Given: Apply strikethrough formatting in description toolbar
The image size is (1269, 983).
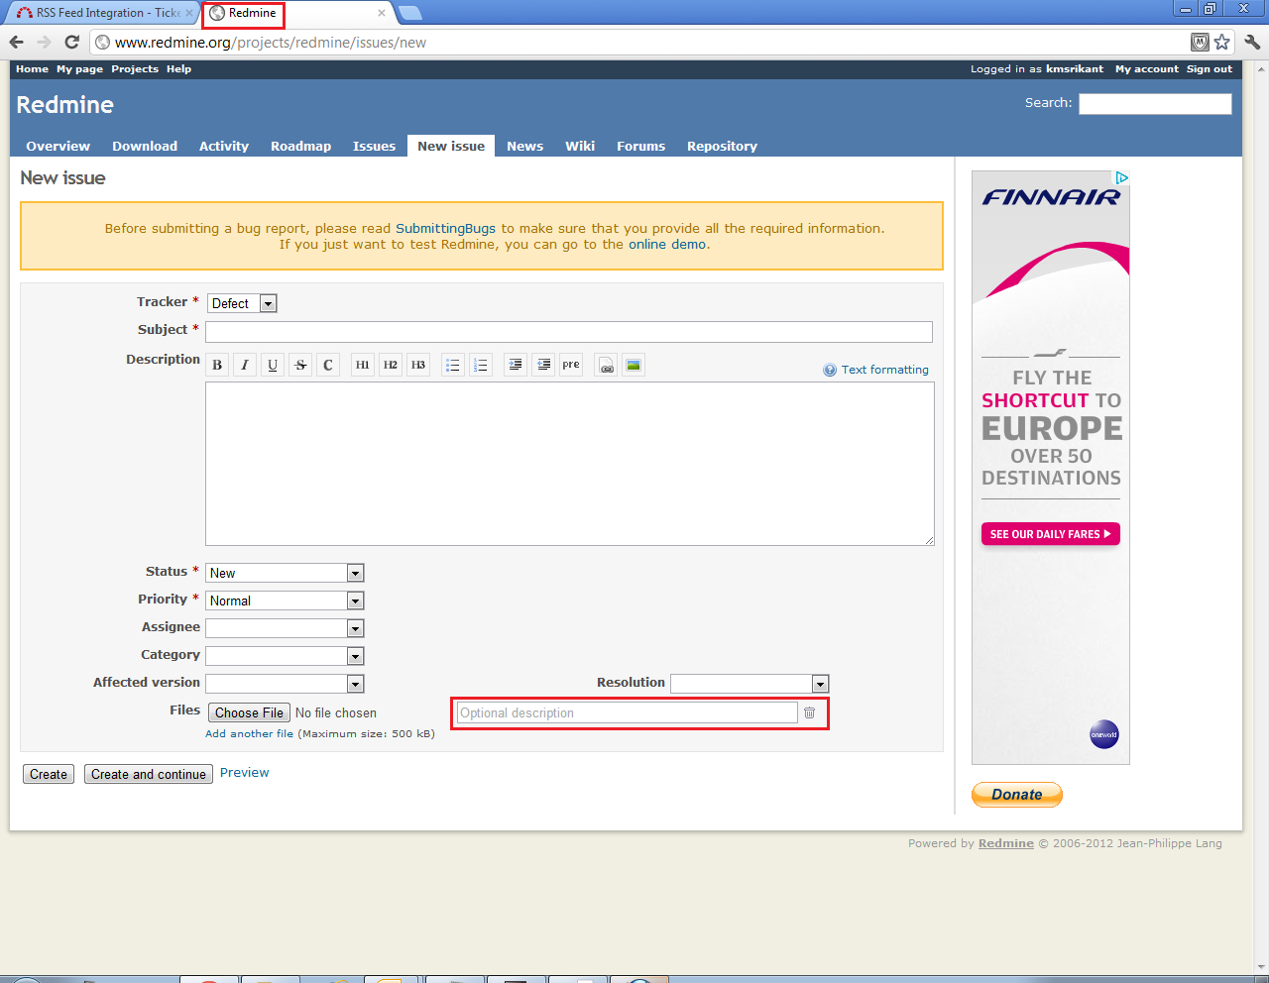Looking at the screenshot, I should pyautogui.click(x=300, y=365).
